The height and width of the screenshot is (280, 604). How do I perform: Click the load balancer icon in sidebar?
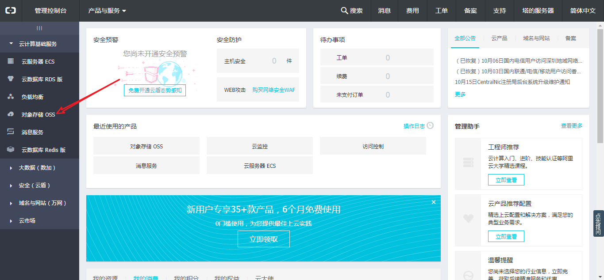coord(11,97)
